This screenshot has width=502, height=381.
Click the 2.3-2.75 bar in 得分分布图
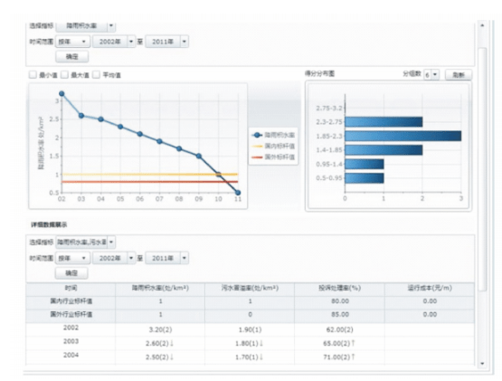(x=384, y=122)
